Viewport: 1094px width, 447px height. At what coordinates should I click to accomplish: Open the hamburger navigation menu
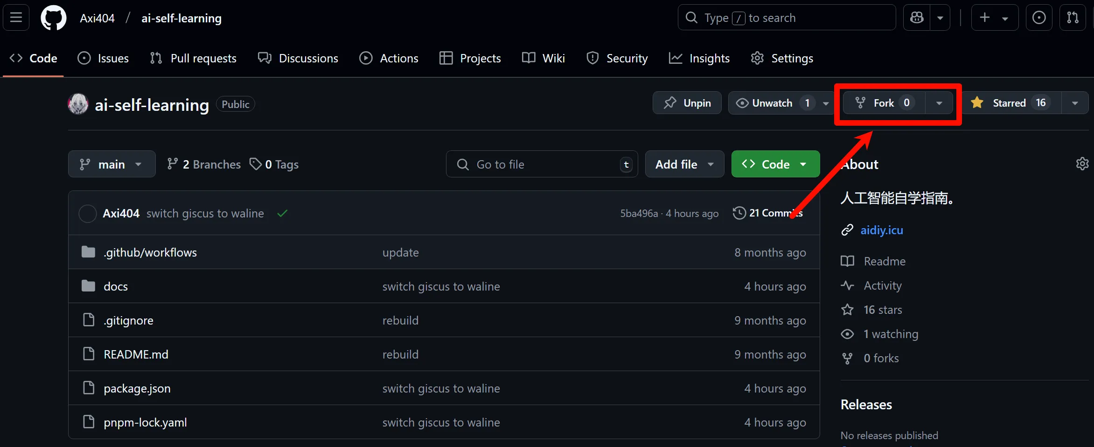pos(16,18)
